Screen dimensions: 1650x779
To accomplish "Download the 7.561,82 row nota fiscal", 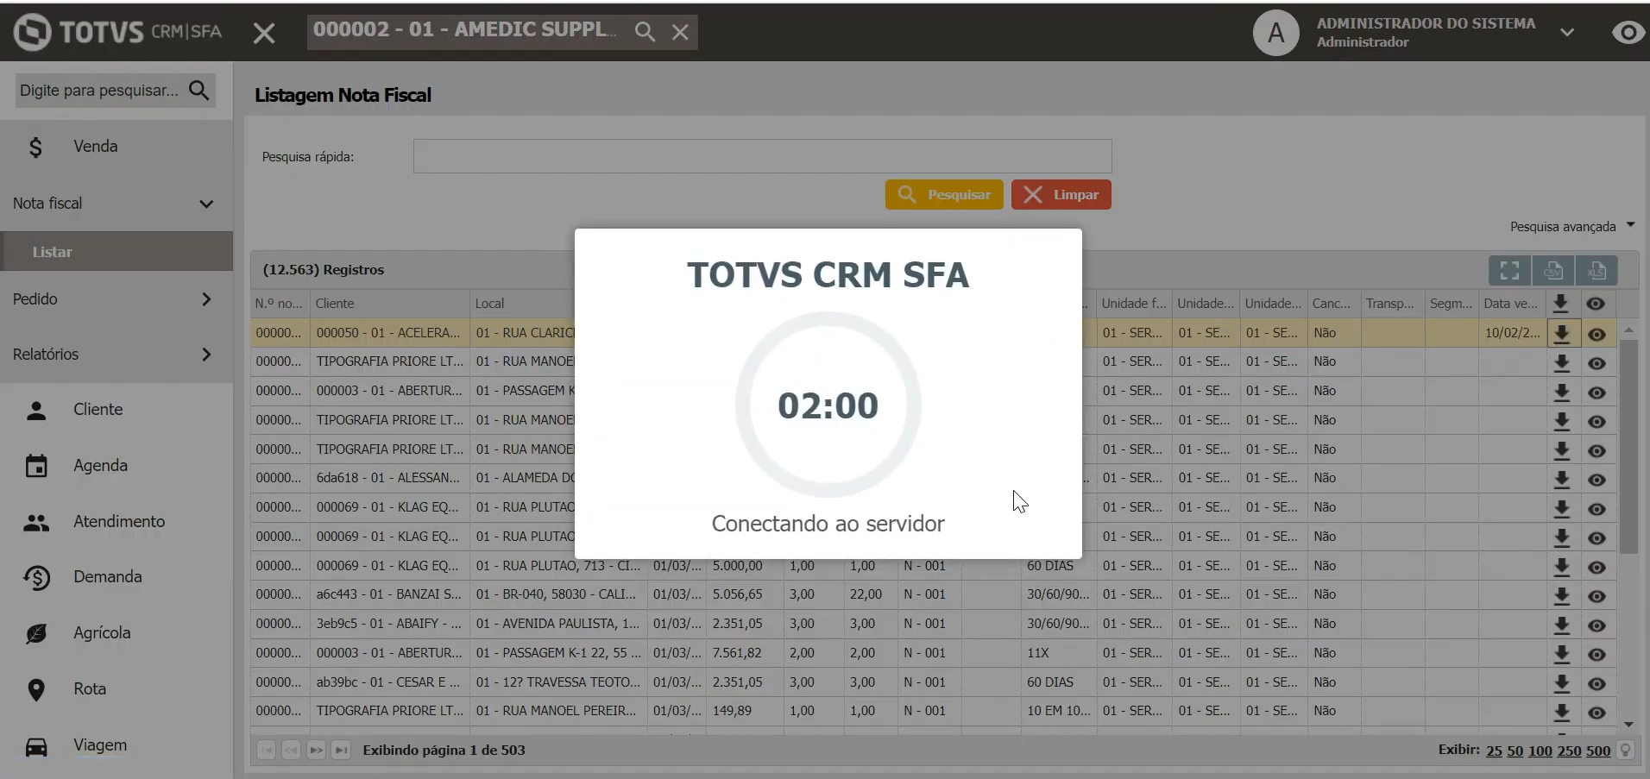I will (1562, 654).
